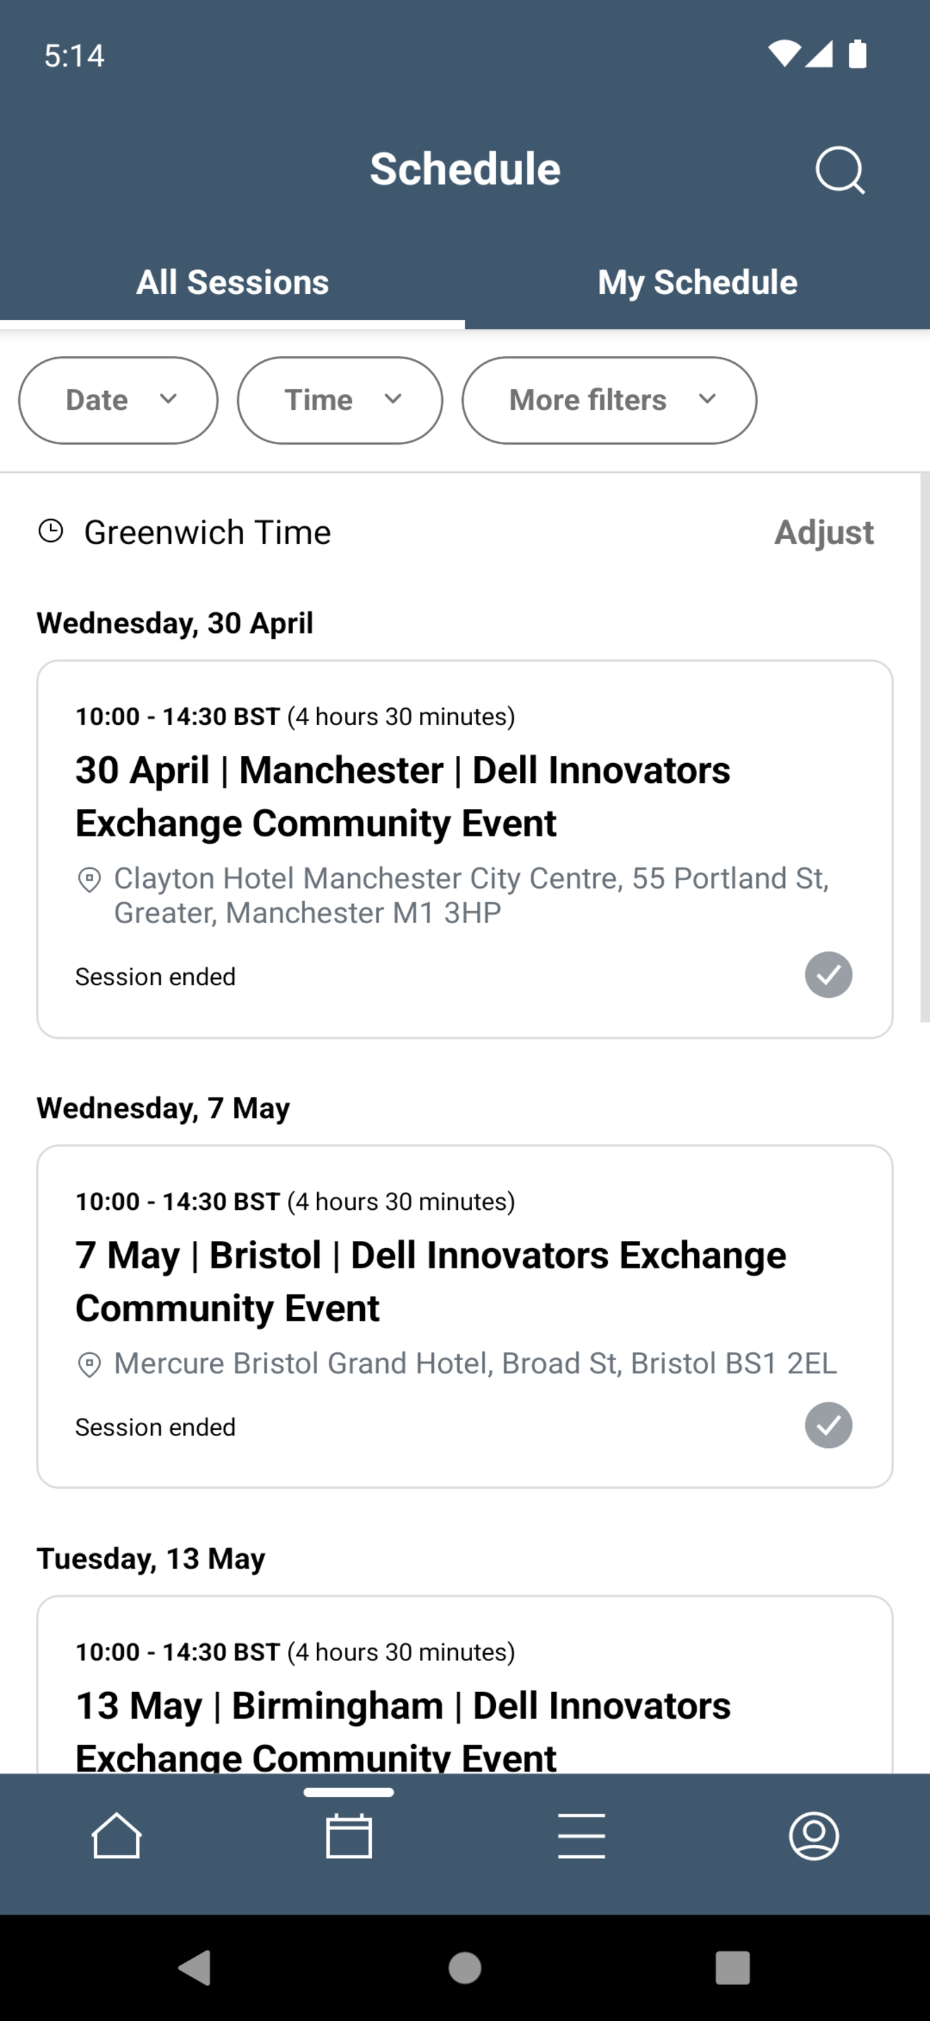Switch to the My Schedule tab
The width and height of the screenshot is (930, 2021).
(x=697, y=282)
